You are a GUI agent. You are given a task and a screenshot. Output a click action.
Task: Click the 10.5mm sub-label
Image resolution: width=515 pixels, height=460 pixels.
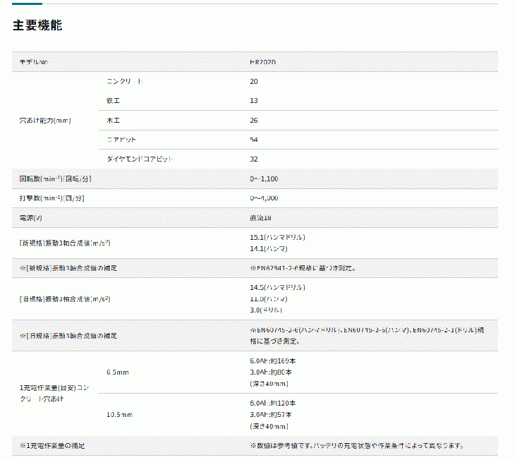[119, 415]
